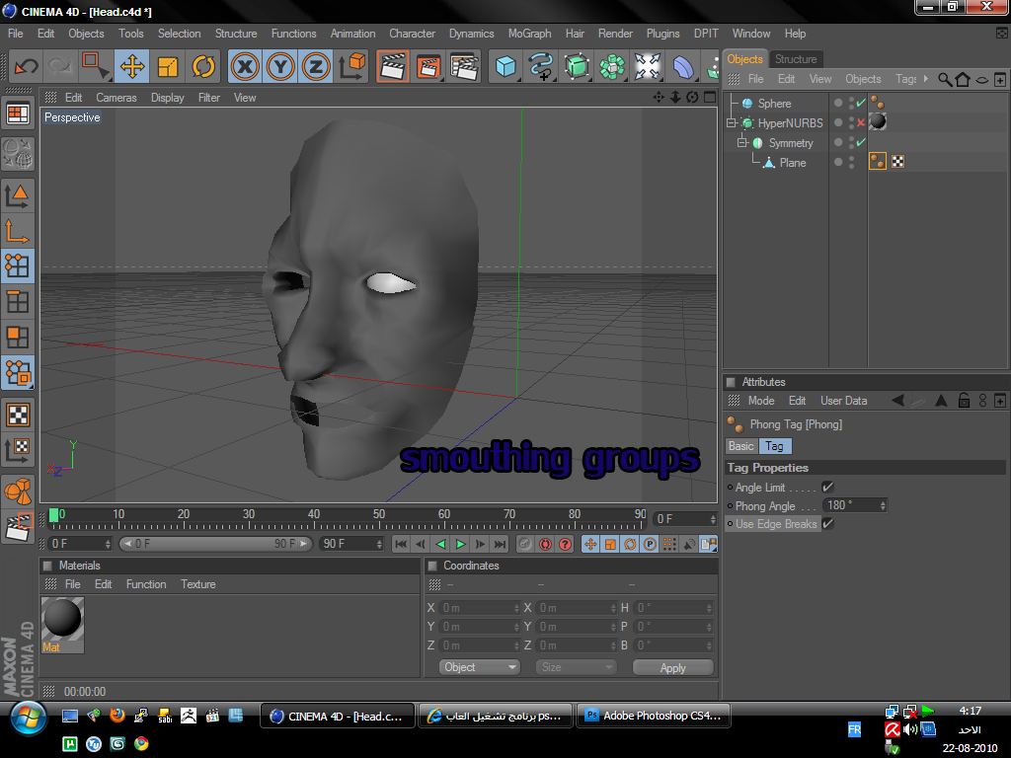
Task: Open the MoGraph menu
Action: click(x=529, y=34)
